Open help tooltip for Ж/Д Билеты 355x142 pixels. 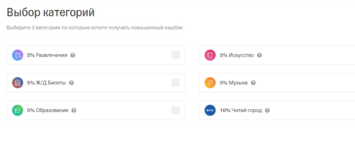coord(71,83)
